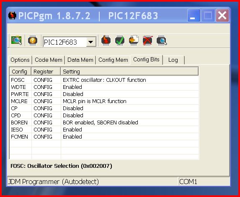
Task: Click the Erase PIC red X icon
Action: (x=147, y=40)
